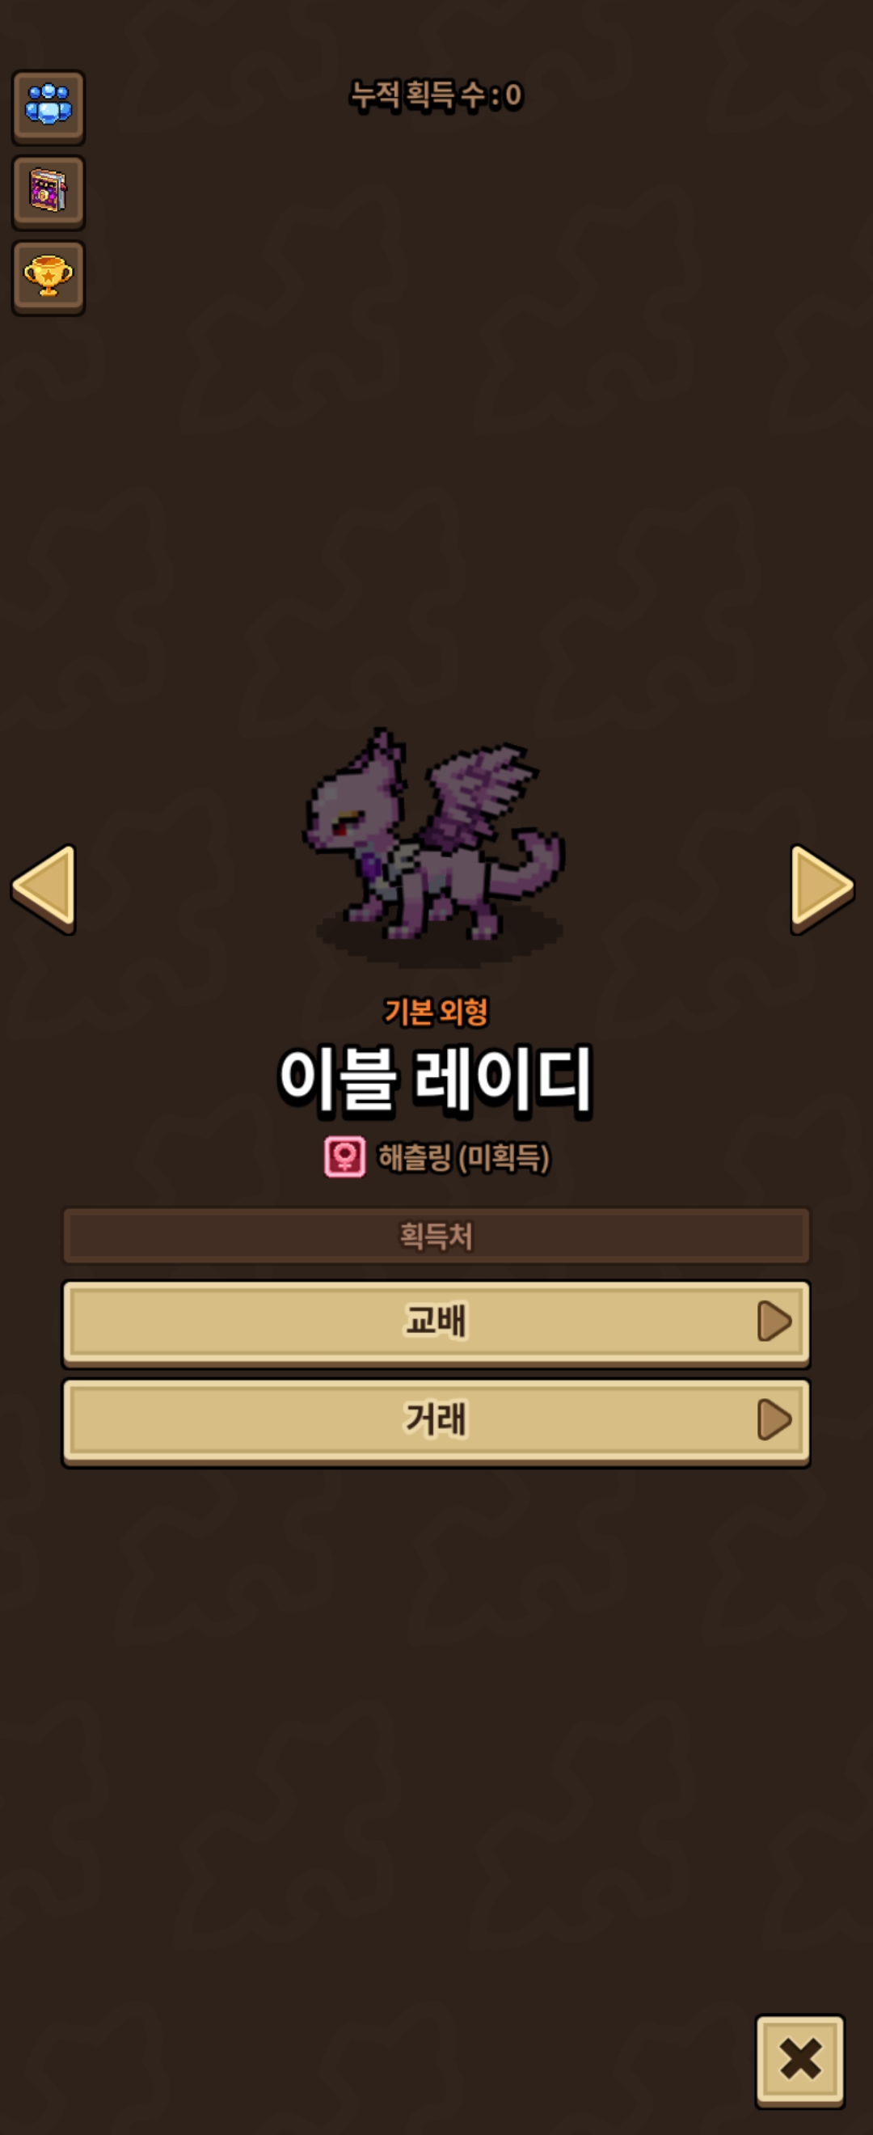Expand the 교배 row arrow

[x=774, y=1321]
